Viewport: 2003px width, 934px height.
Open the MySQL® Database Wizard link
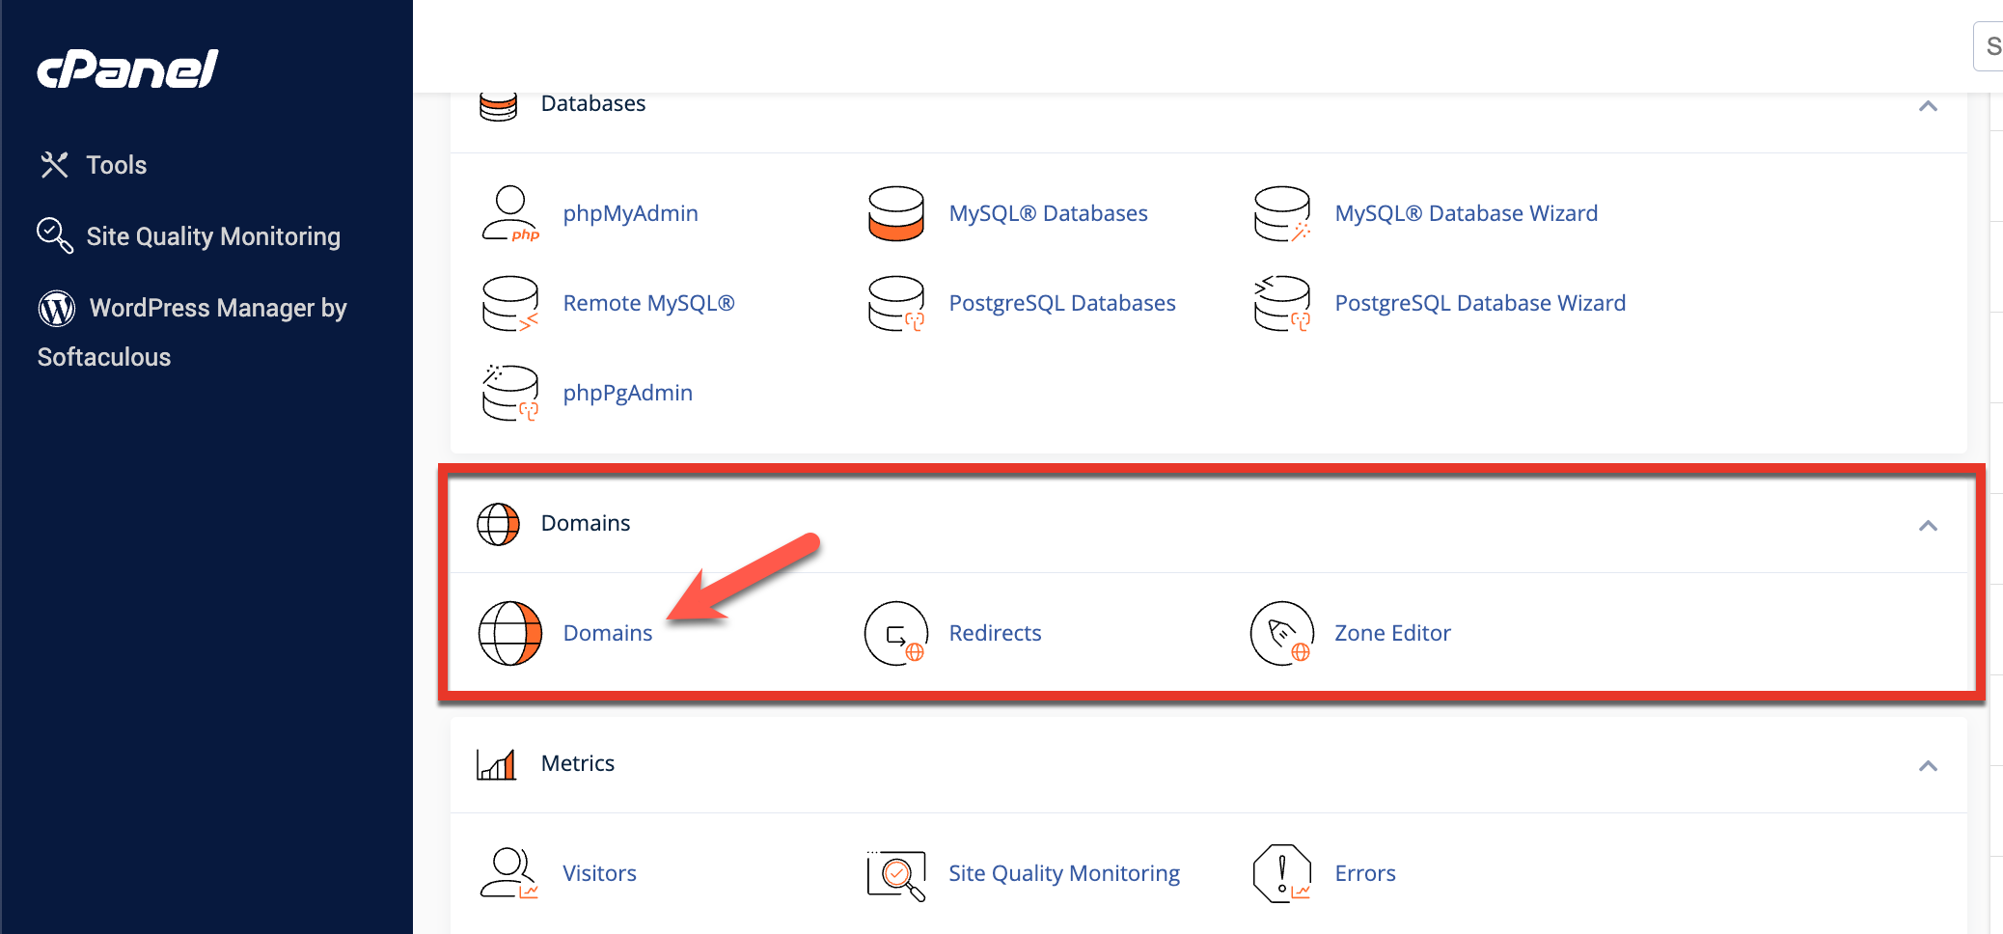point(1467,213)
